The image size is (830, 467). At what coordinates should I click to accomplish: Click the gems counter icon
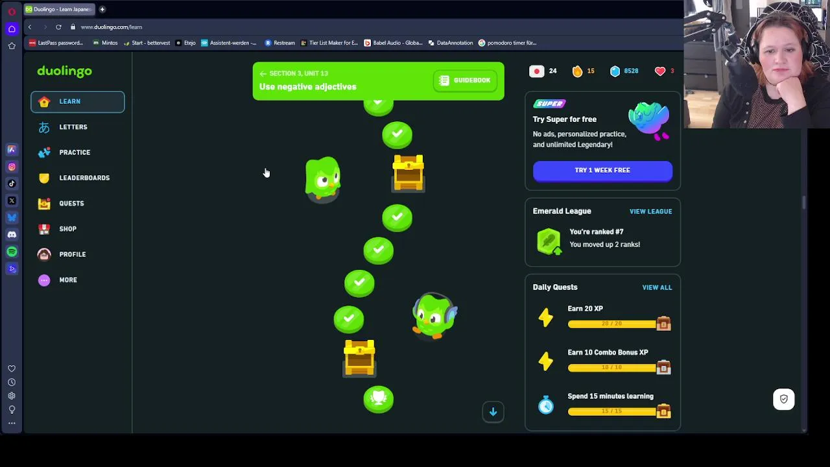[x=615, y=71]
